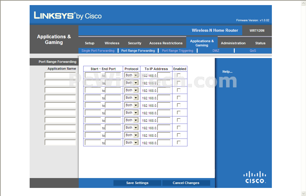Expand the sixth row Protocol selector
Viewport: 306px width, 196px height.
[x=131, y=113]
